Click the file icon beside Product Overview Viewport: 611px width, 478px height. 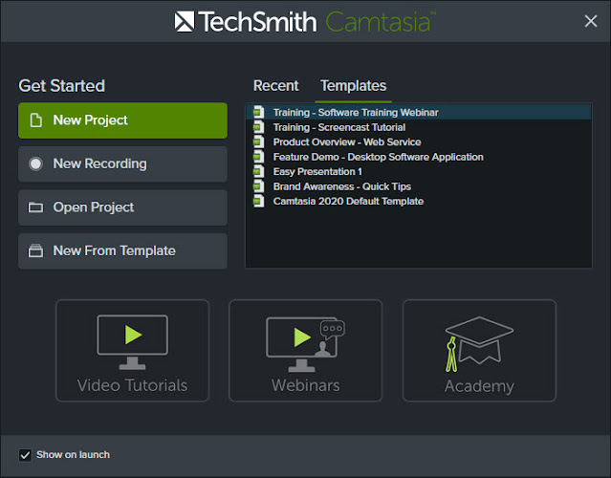(258, 141)
